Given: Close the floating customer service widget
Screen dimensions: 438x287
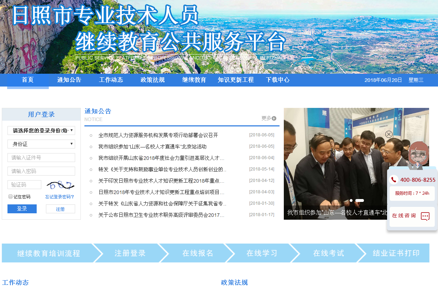Looking at the screenshot, I should (389, 134).
